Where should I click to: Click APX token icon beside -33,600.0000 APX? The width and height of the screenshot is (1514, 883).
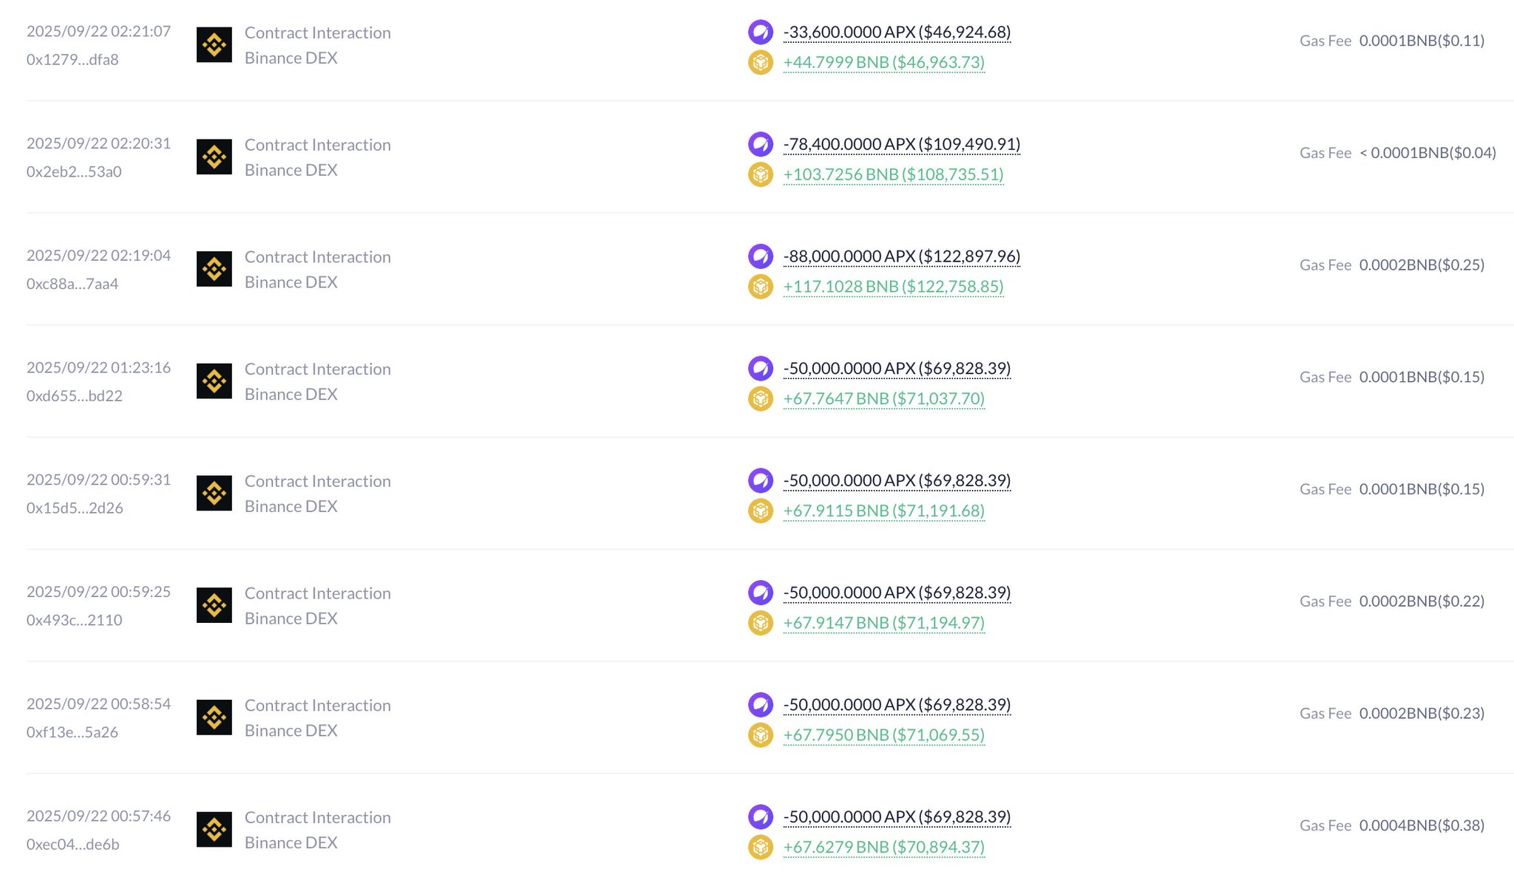[x=760, y=32]
